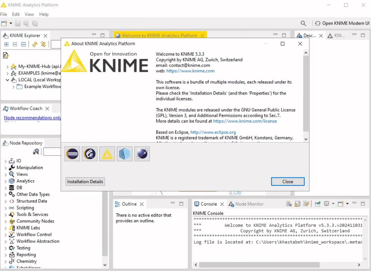Collapse all items in KNIME Explorer toolbar
This screenshot has width=371, height=271.
(15, 44)
